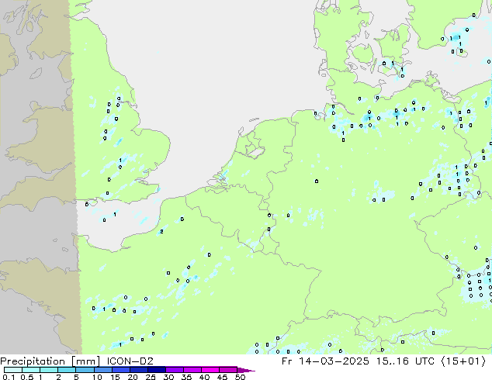Click the 20–25 mm legend swatch
Image resolution: width=492 pixels, height=380 pixels.
(x=138, y=370)
